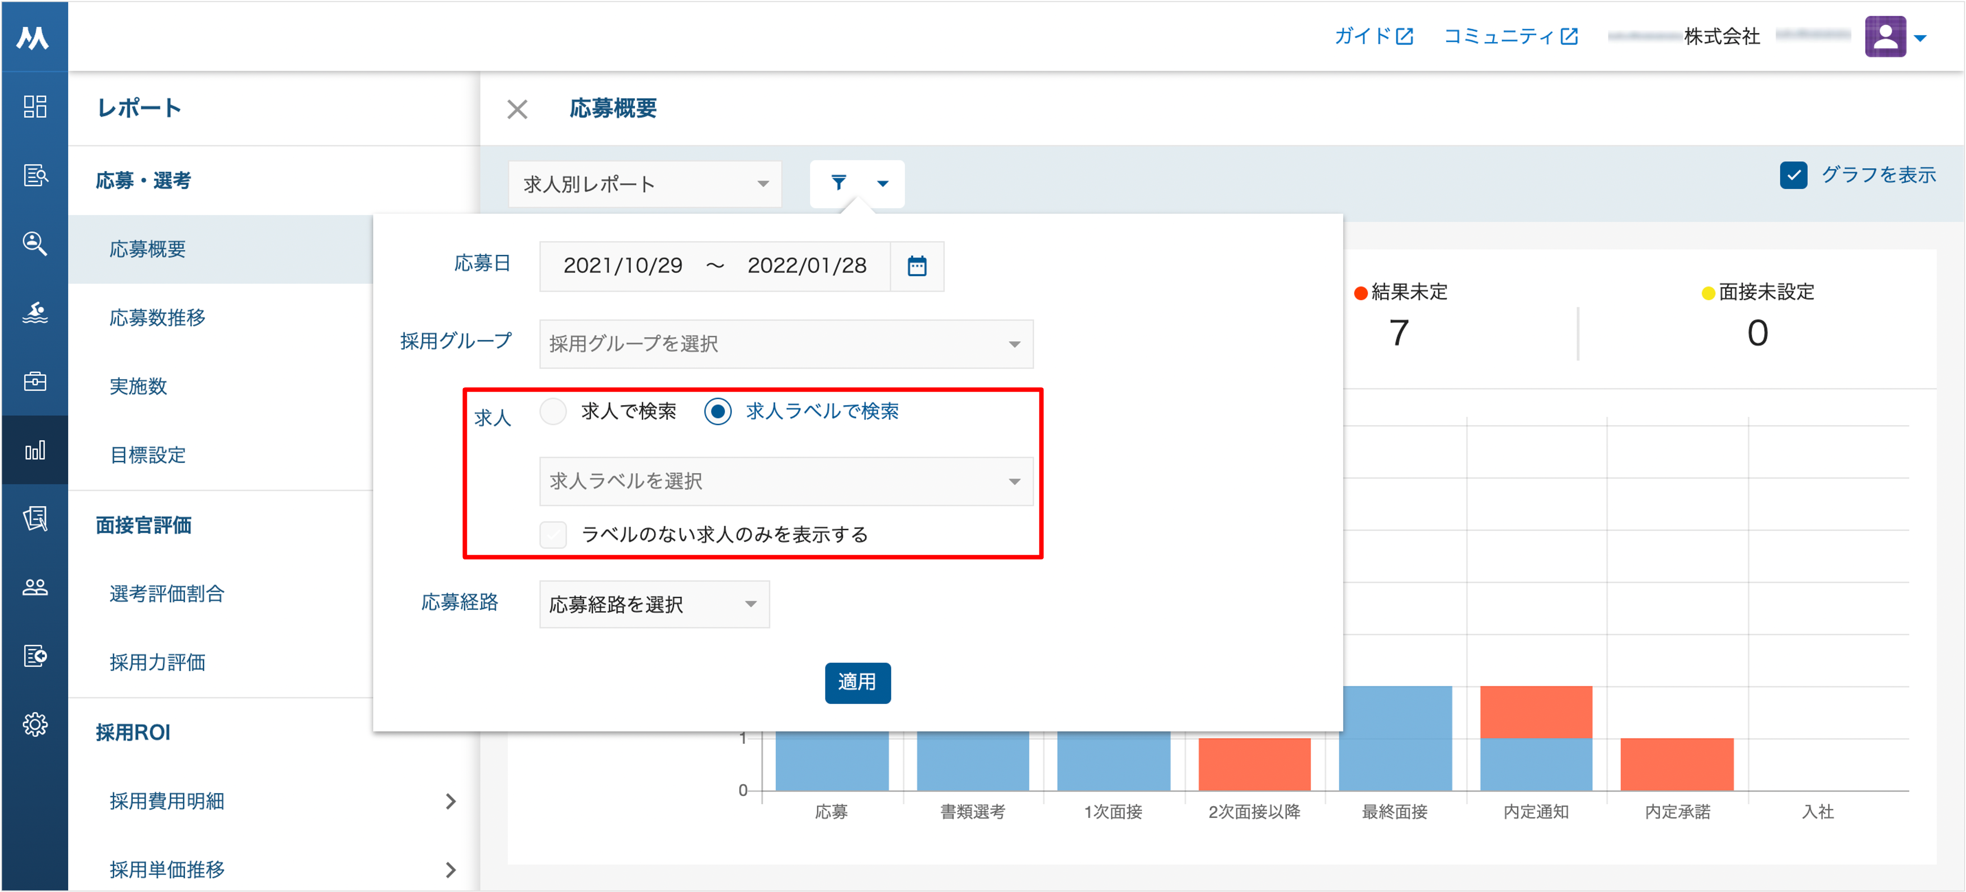This screenshot has width=1966, height=892.
Task: Open the candidate search sidebar icon
Action: coord(35,244)
